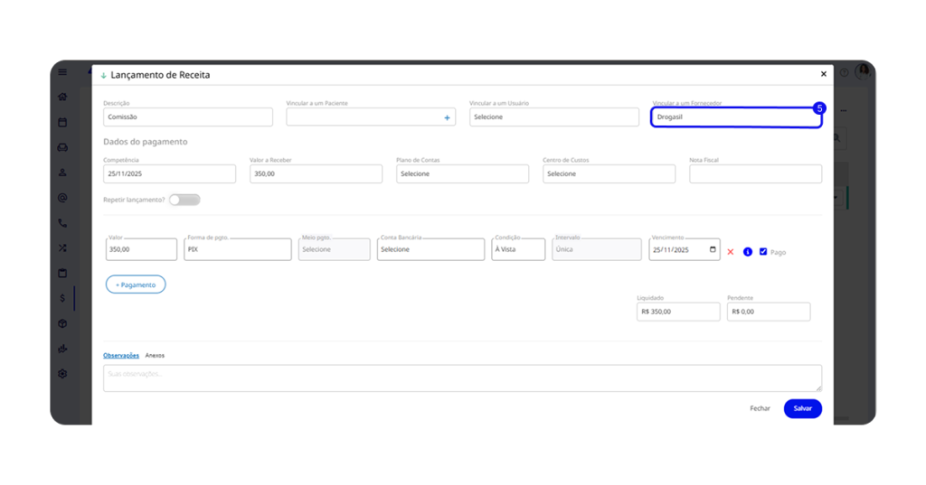The image size is (926, 485).
Task: Click into the Nota Fiscal input field
Action: 755,173
